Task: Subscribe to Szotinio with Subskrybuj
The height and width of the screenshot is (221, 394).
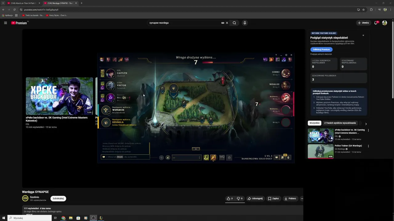Action: [58, 199]
